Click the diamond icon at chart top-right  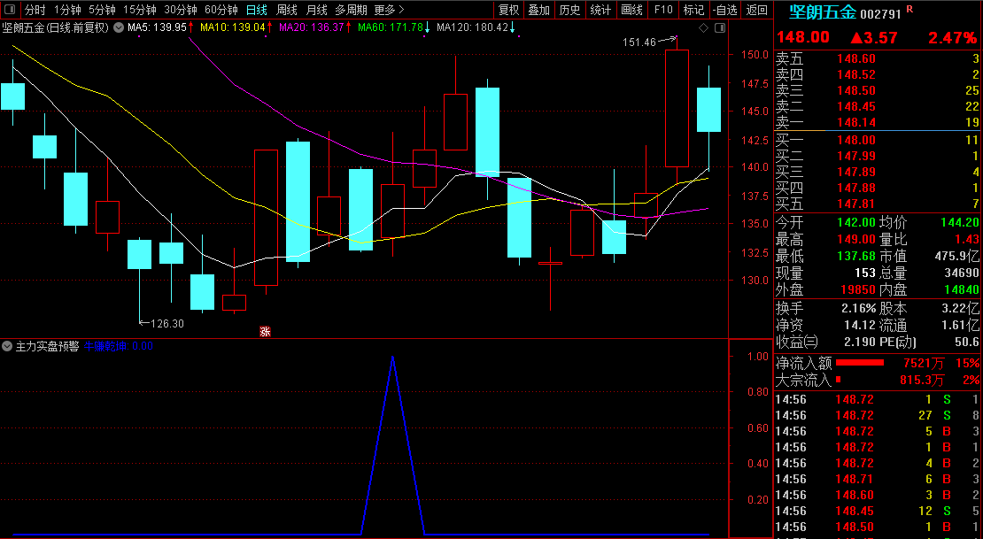704,27
